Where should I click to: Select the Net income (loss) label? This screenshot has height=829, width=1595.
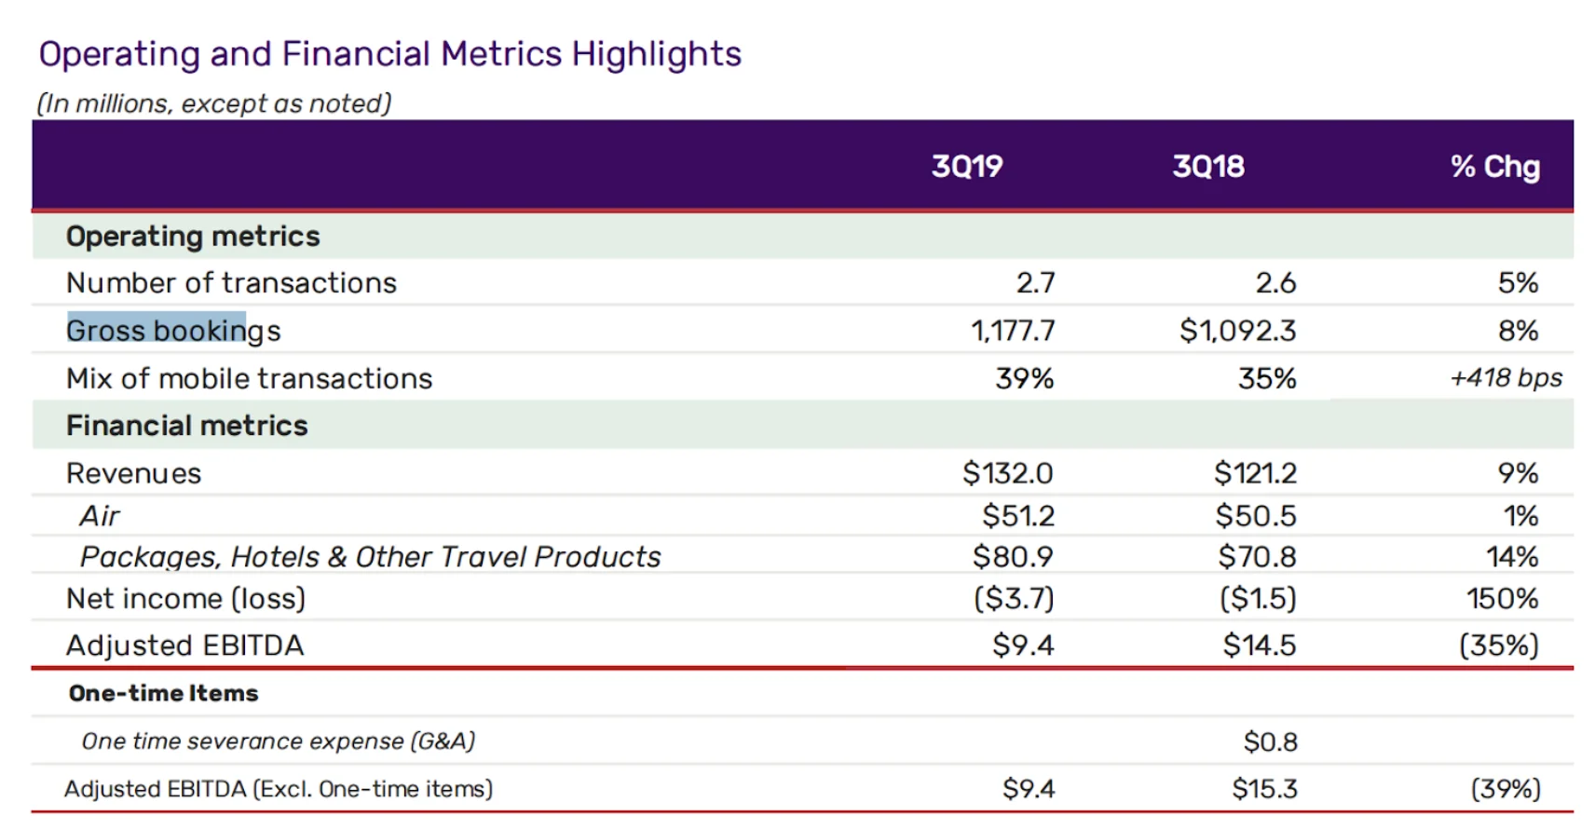[185, 599]
